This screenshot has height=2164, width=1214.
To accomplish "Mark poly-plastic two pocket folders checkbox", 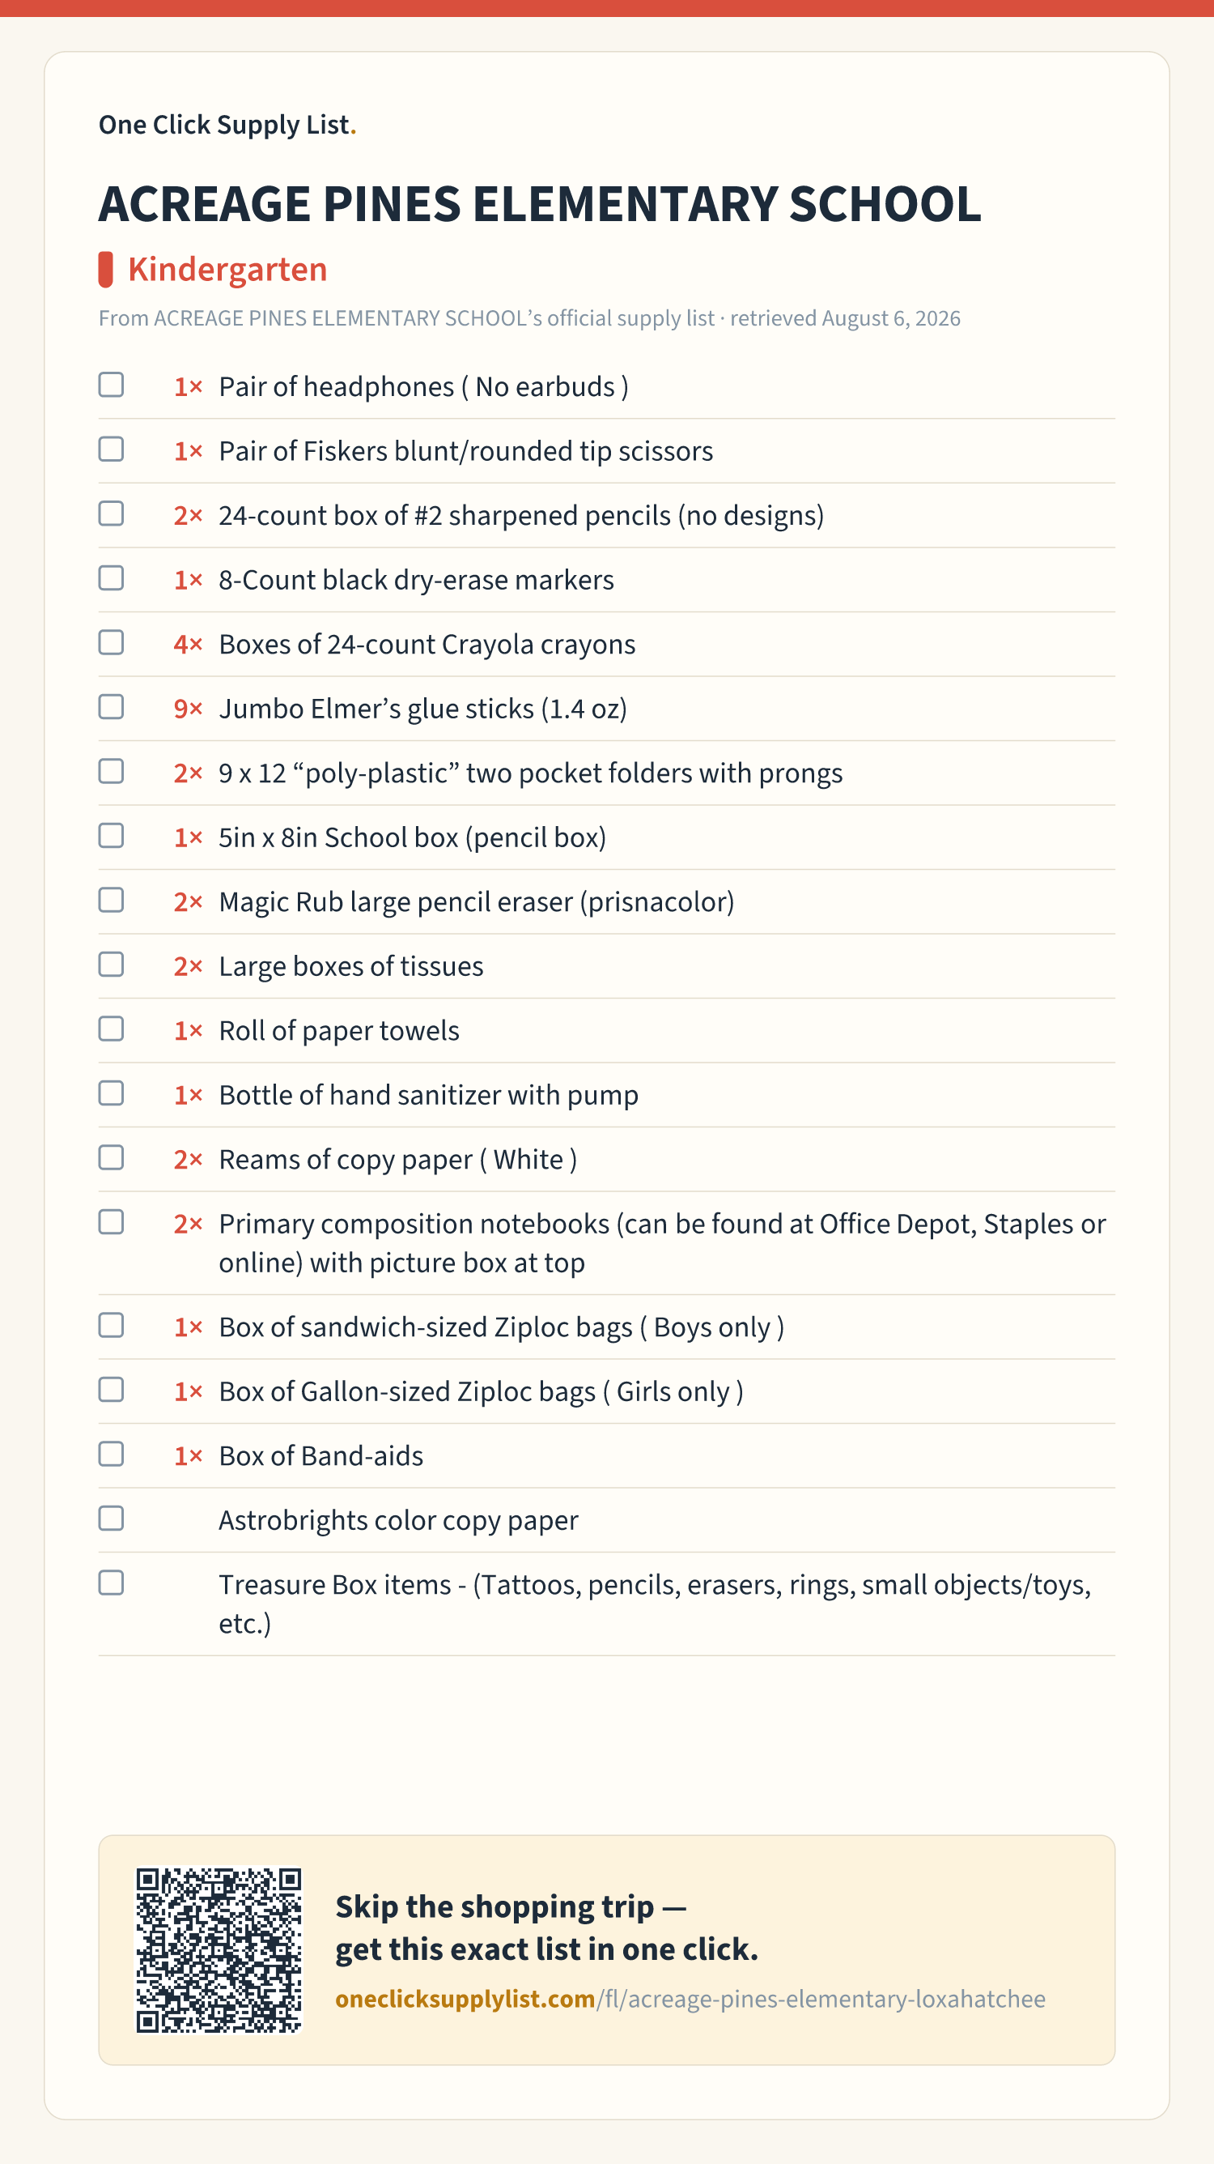I will (111, 771).
